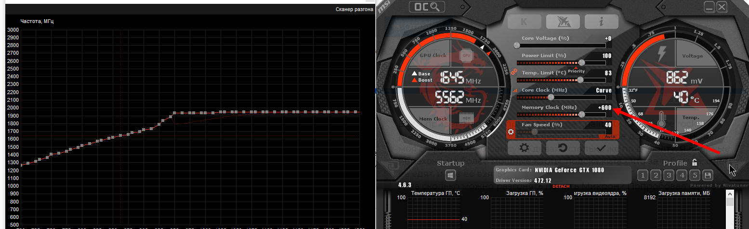Click the Priority marker under Power Limit
This screenshot has height=229, width=749.
pos(576,71)
